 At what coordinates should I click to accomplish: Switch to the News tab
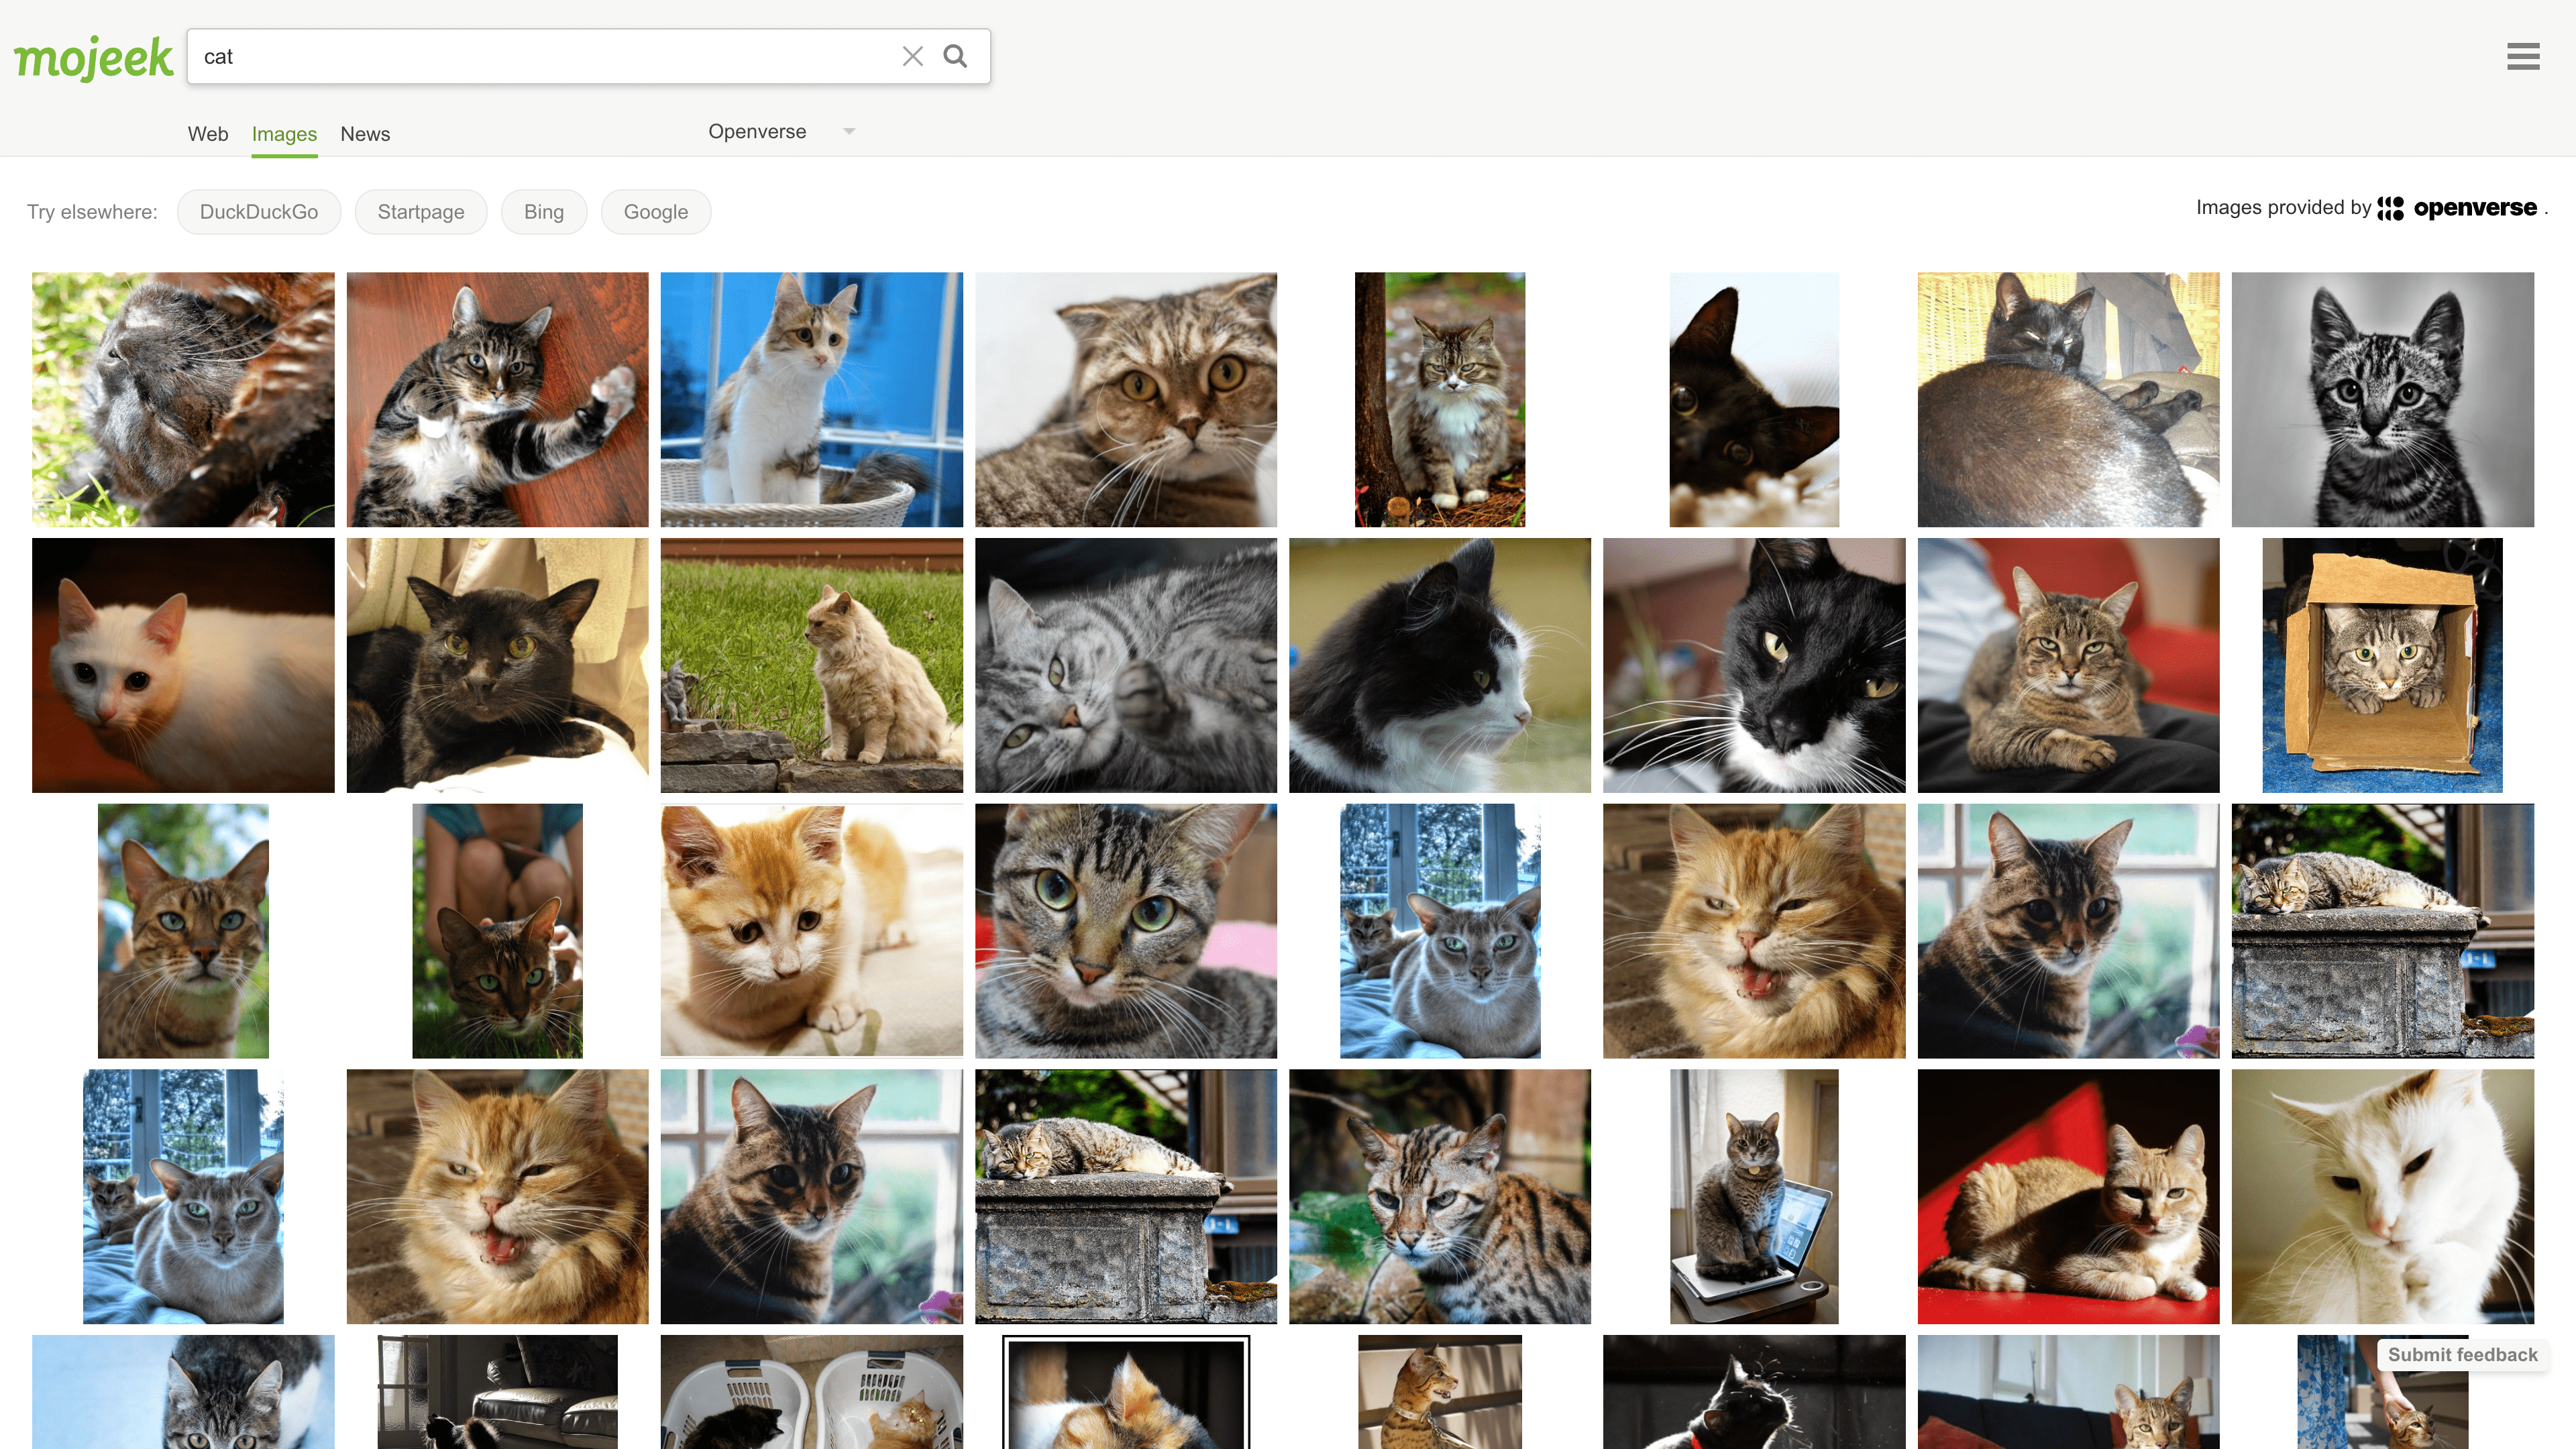(365, 134)
